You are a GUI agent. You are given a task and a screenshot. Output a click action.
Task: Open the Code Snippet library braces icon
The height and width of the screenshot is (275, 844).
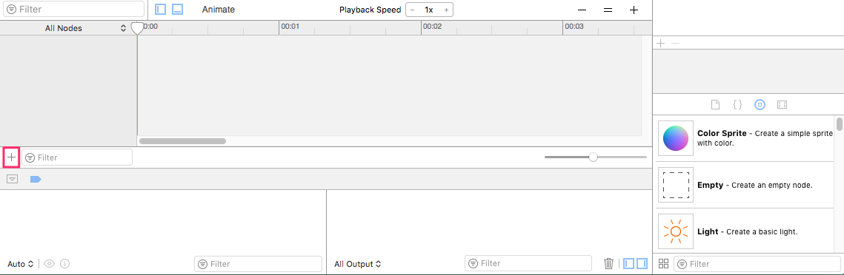737,105
